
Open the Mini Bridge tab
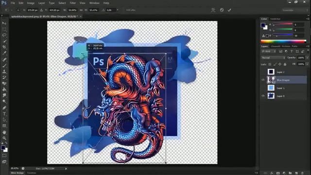[x=17, y=173]
